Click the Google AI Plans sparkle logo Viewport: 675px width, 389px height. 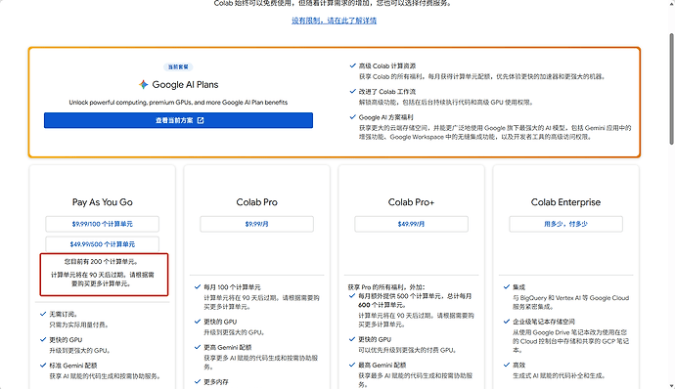[144, 85]
